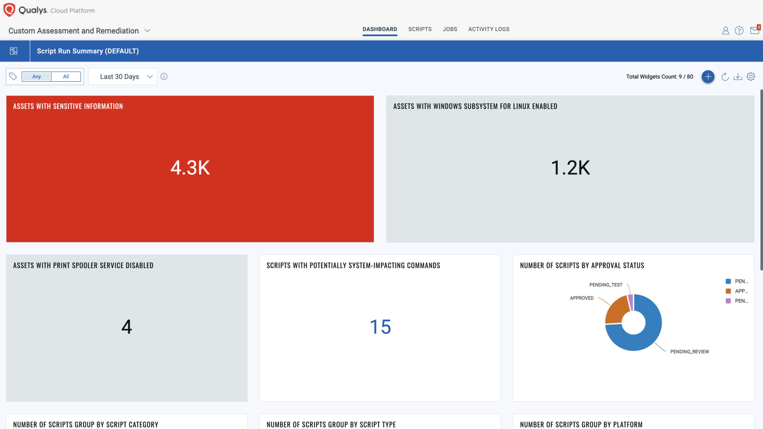Refresh the dashboard widgets
The width and height of the screenshot is (763, 429).
point(725,77)
